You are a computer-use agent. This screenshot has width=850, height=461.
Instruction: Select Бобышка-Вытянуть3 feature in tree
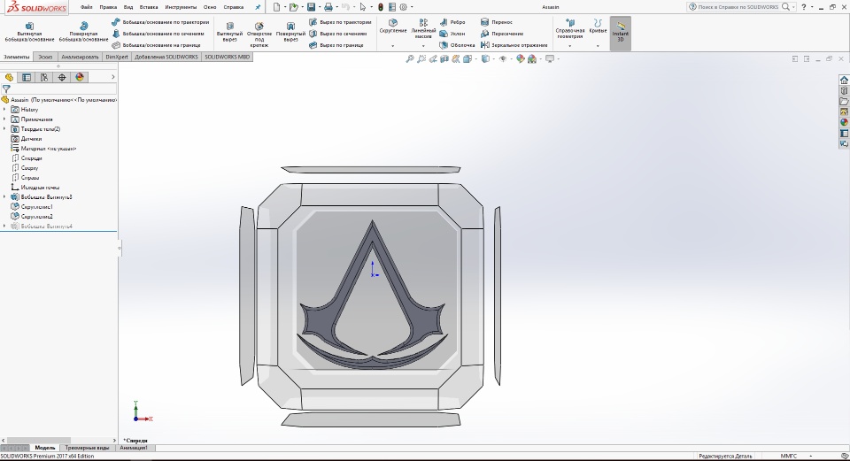pos(46,196)
